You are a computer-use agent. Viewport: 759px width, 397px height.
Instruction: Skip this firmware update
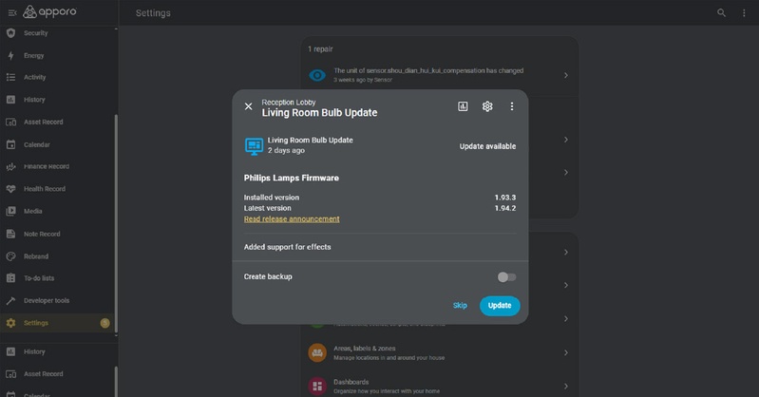(x=460, y=306)
